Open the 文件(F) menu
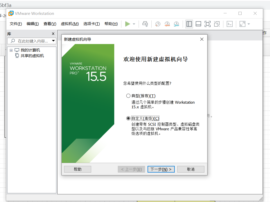 point(16,24)
